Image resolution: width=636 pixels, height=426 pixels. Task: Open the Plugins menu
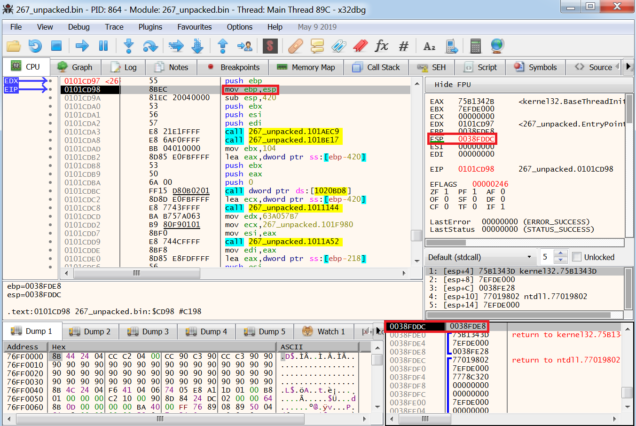click(x=150, y=27)
